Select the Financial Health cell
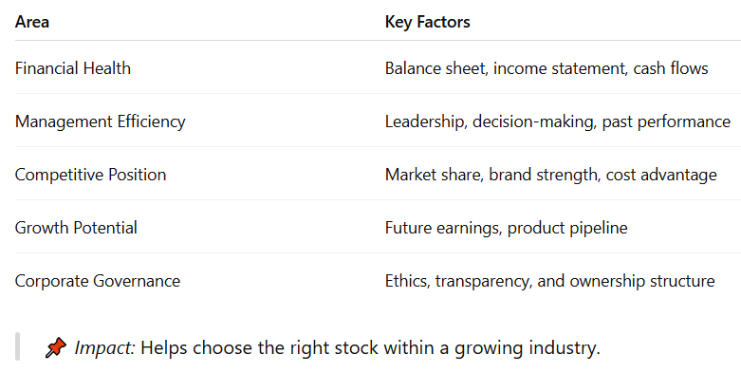The height and width of the screenshot is (373, 741). (x=73, y=68)
